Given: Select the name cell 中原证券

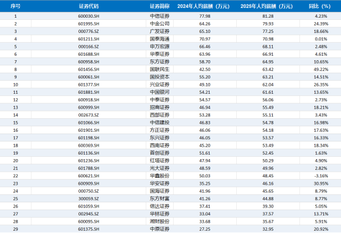Looking at the screenshot, I should (x=159, y=229).
